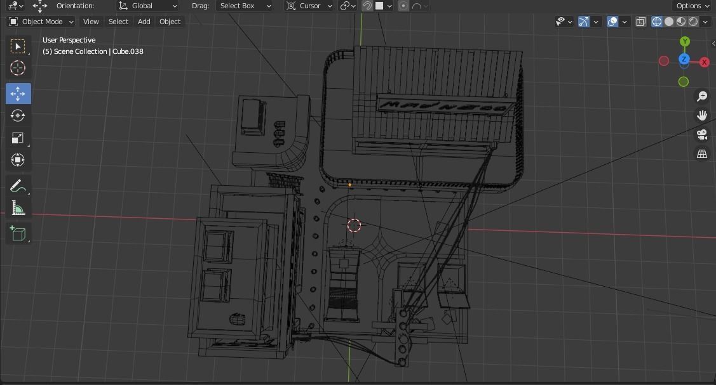Click the camera view icon in sidebar

tap(701, 134)
